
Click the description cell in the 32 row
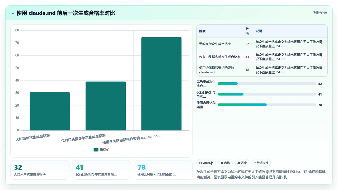(x=289, y=44)
